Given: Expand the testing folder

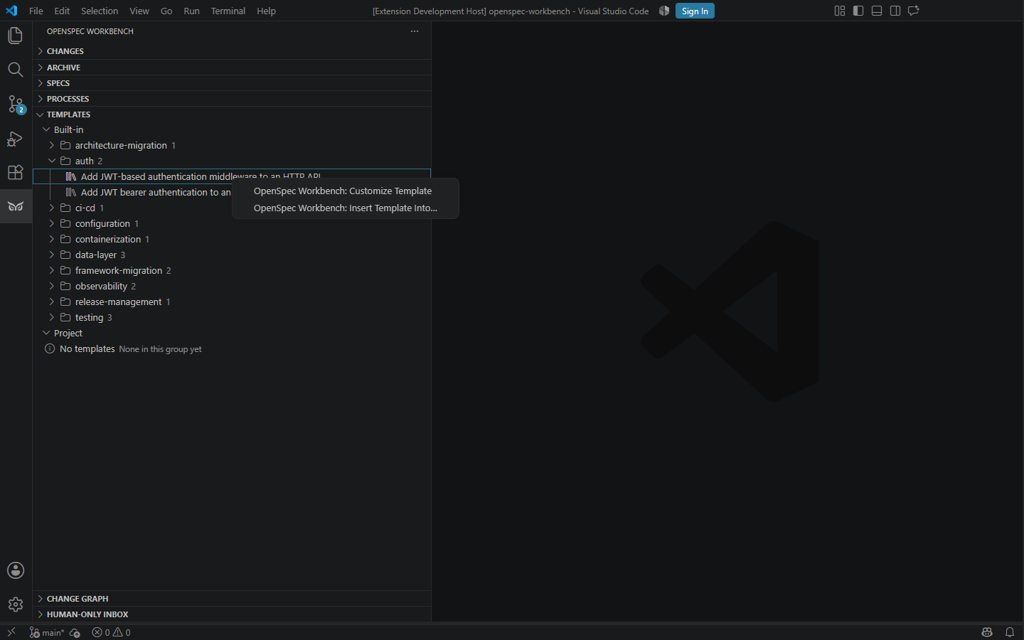Looking at the screenshot, I should 232,317.
